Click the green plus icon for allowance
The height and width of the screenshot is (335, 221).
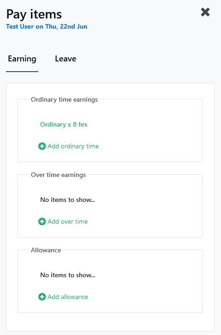coord(42,297)
